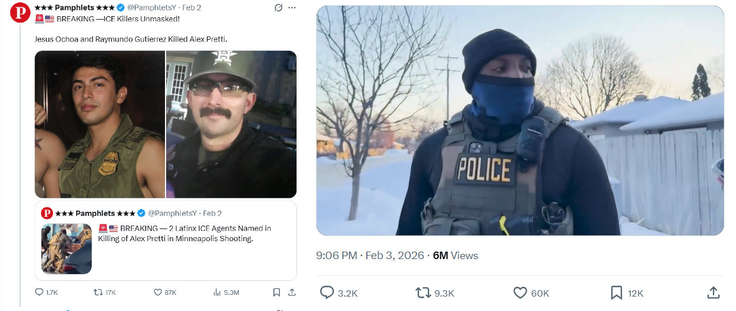Click the quoted tweet's small thumbnail image

pos(66,249)
